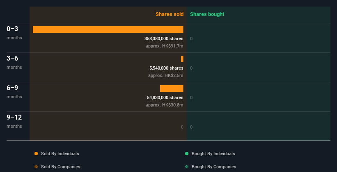Click the striped 'Bought By Companies' legend dot
Viewport: 337px width, 172px height.
187,167
